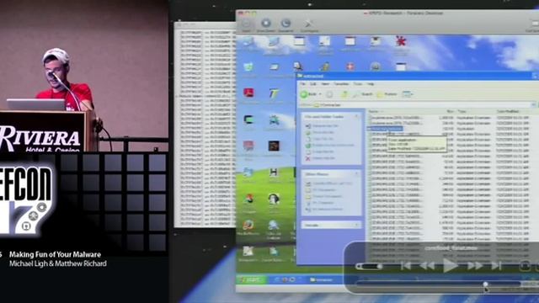Open the Mozilla Firefox desktop icon

248,226
